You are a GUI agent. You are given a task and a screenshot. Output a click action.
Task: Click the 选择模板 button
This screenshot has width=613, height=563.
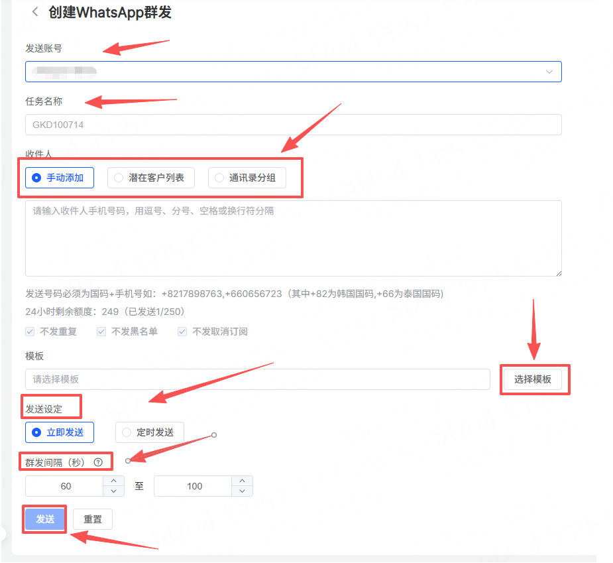[532, 379]
